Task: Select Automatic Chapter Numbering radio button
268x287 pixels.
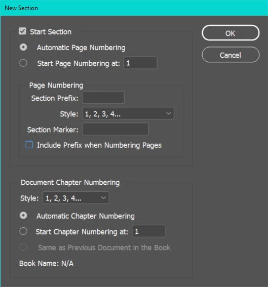Action: pyautogui.click(x=23, y=216)
